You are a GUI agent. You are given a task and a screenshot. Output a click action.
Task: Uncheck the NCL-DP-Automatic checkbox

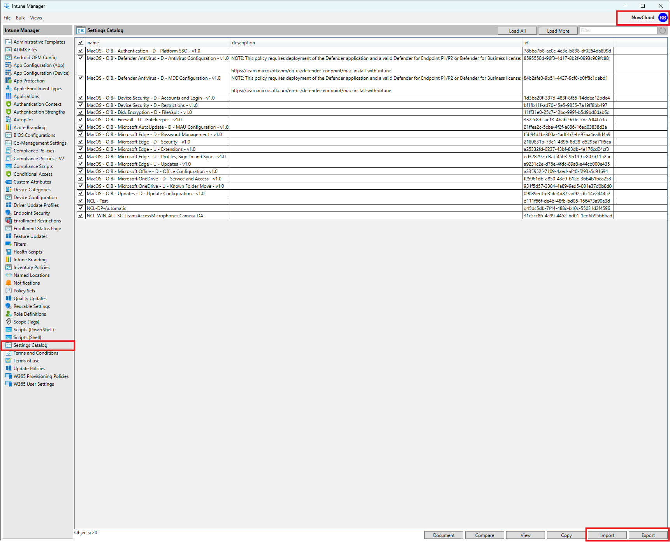pos(81,208)
